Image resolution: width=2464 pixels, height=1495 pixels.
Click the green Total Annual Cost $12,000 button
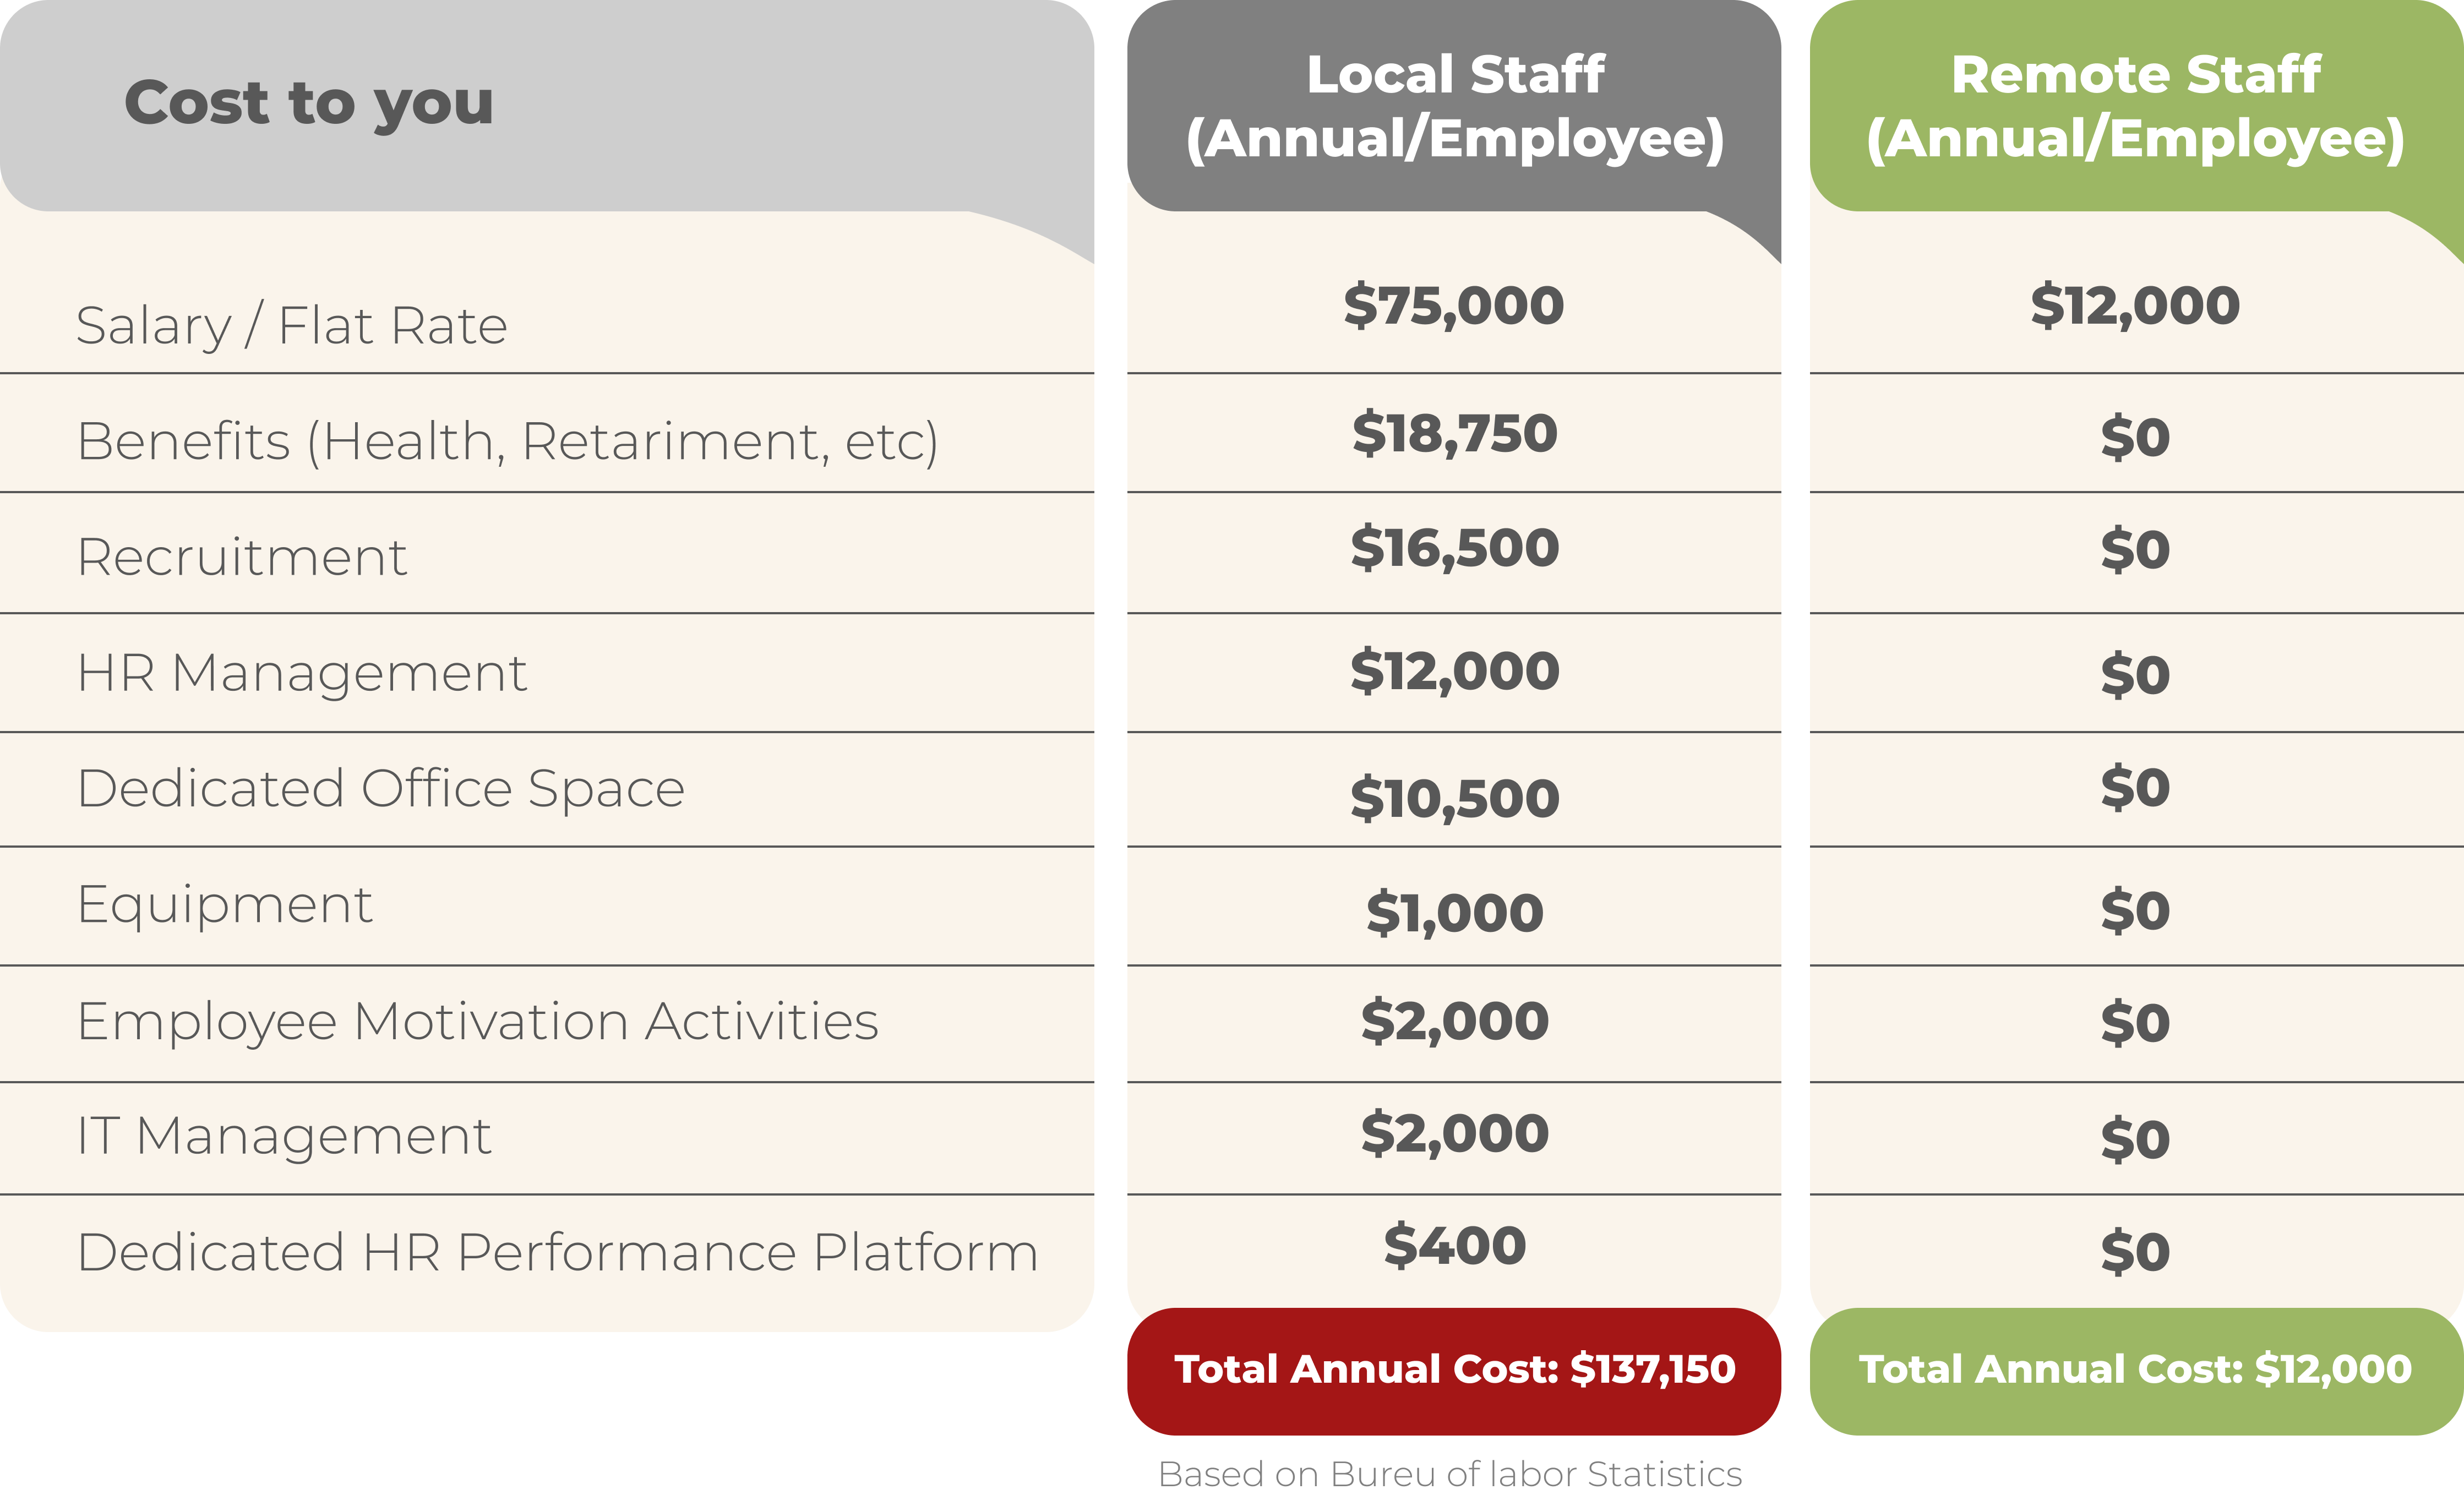[x=2136, y=1371]
